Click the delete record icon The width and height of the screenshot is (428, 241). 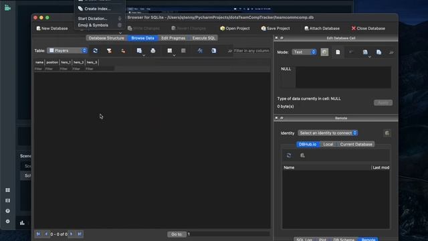coord(183,51)
